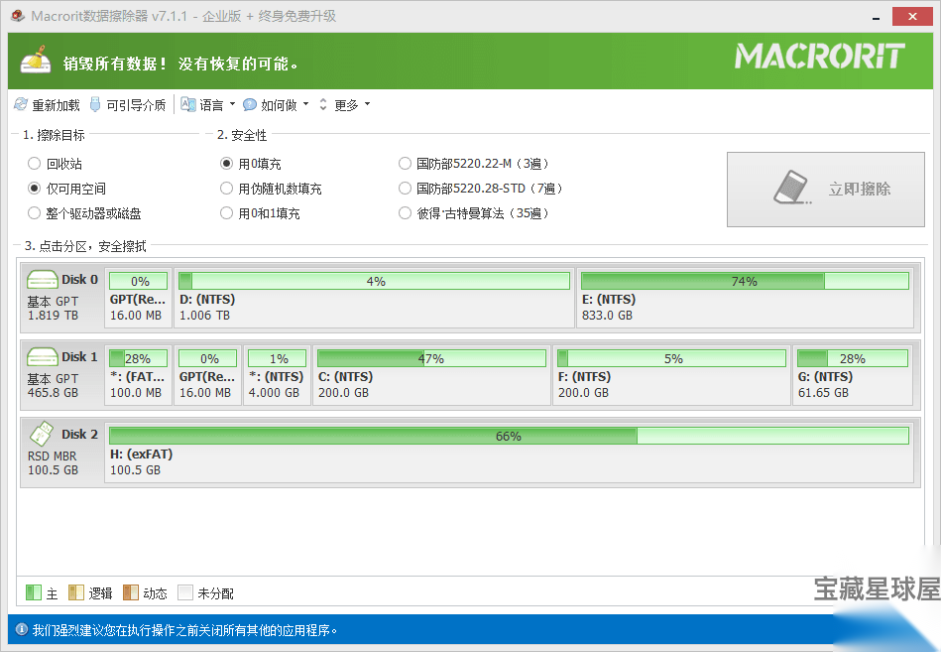This screenshot has width=941, height=652.
Task: Select the E: (NTFS) 833.0 GB partition
Action: click(745, 298)
